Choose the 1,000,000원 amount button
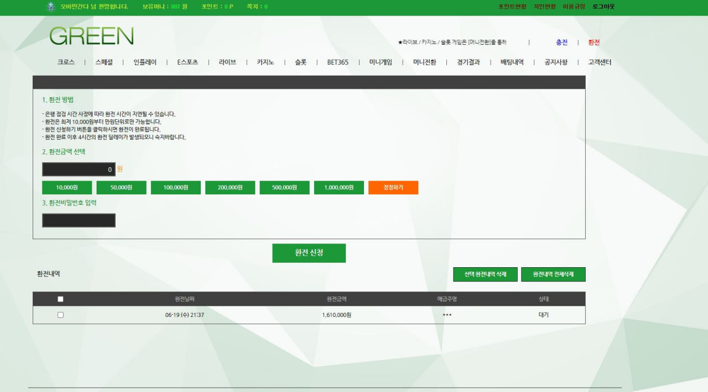This screenshot has height=392, width=708. pyautogui.click(x=339, y=188)
